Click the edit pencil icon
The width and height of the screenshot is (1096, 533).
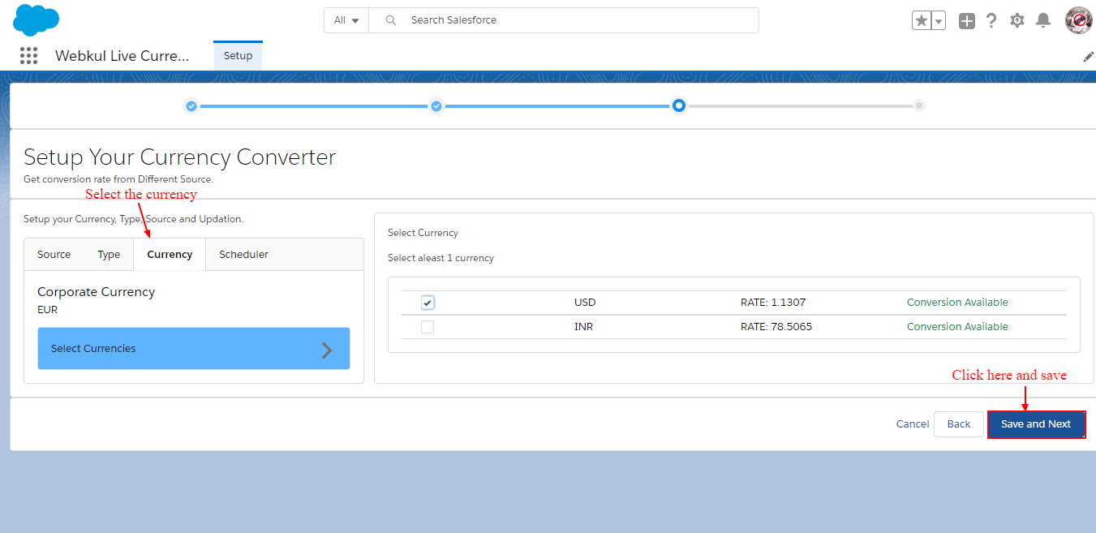coord(1088,57)
